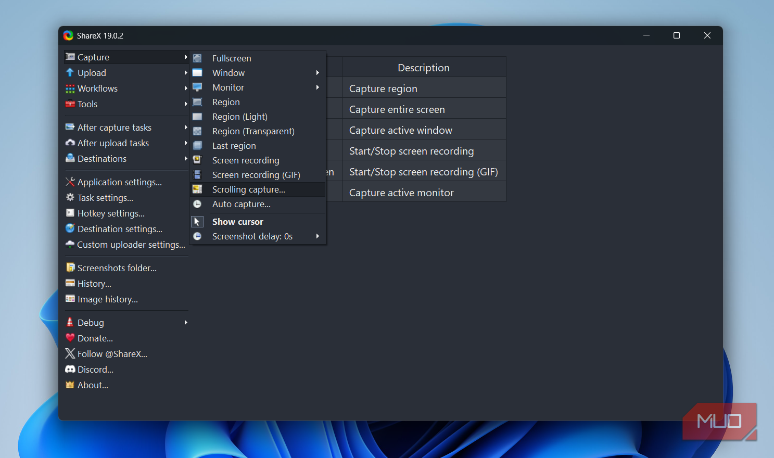Select the 'Start/Stop screen recording' cell
Screen dimensions: 774x458
(424, 150)
